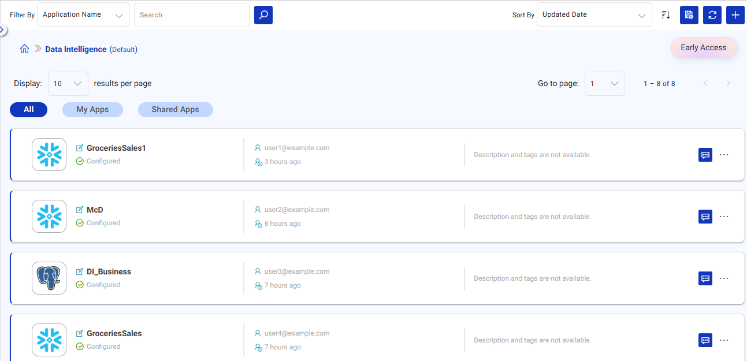This screenshot has width=747, height=361.
Task: Open the chat icon on the McD row
Action: point(705,217)
